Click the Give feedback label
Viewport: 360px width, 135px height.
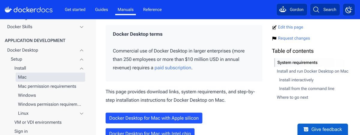(327, 129)
